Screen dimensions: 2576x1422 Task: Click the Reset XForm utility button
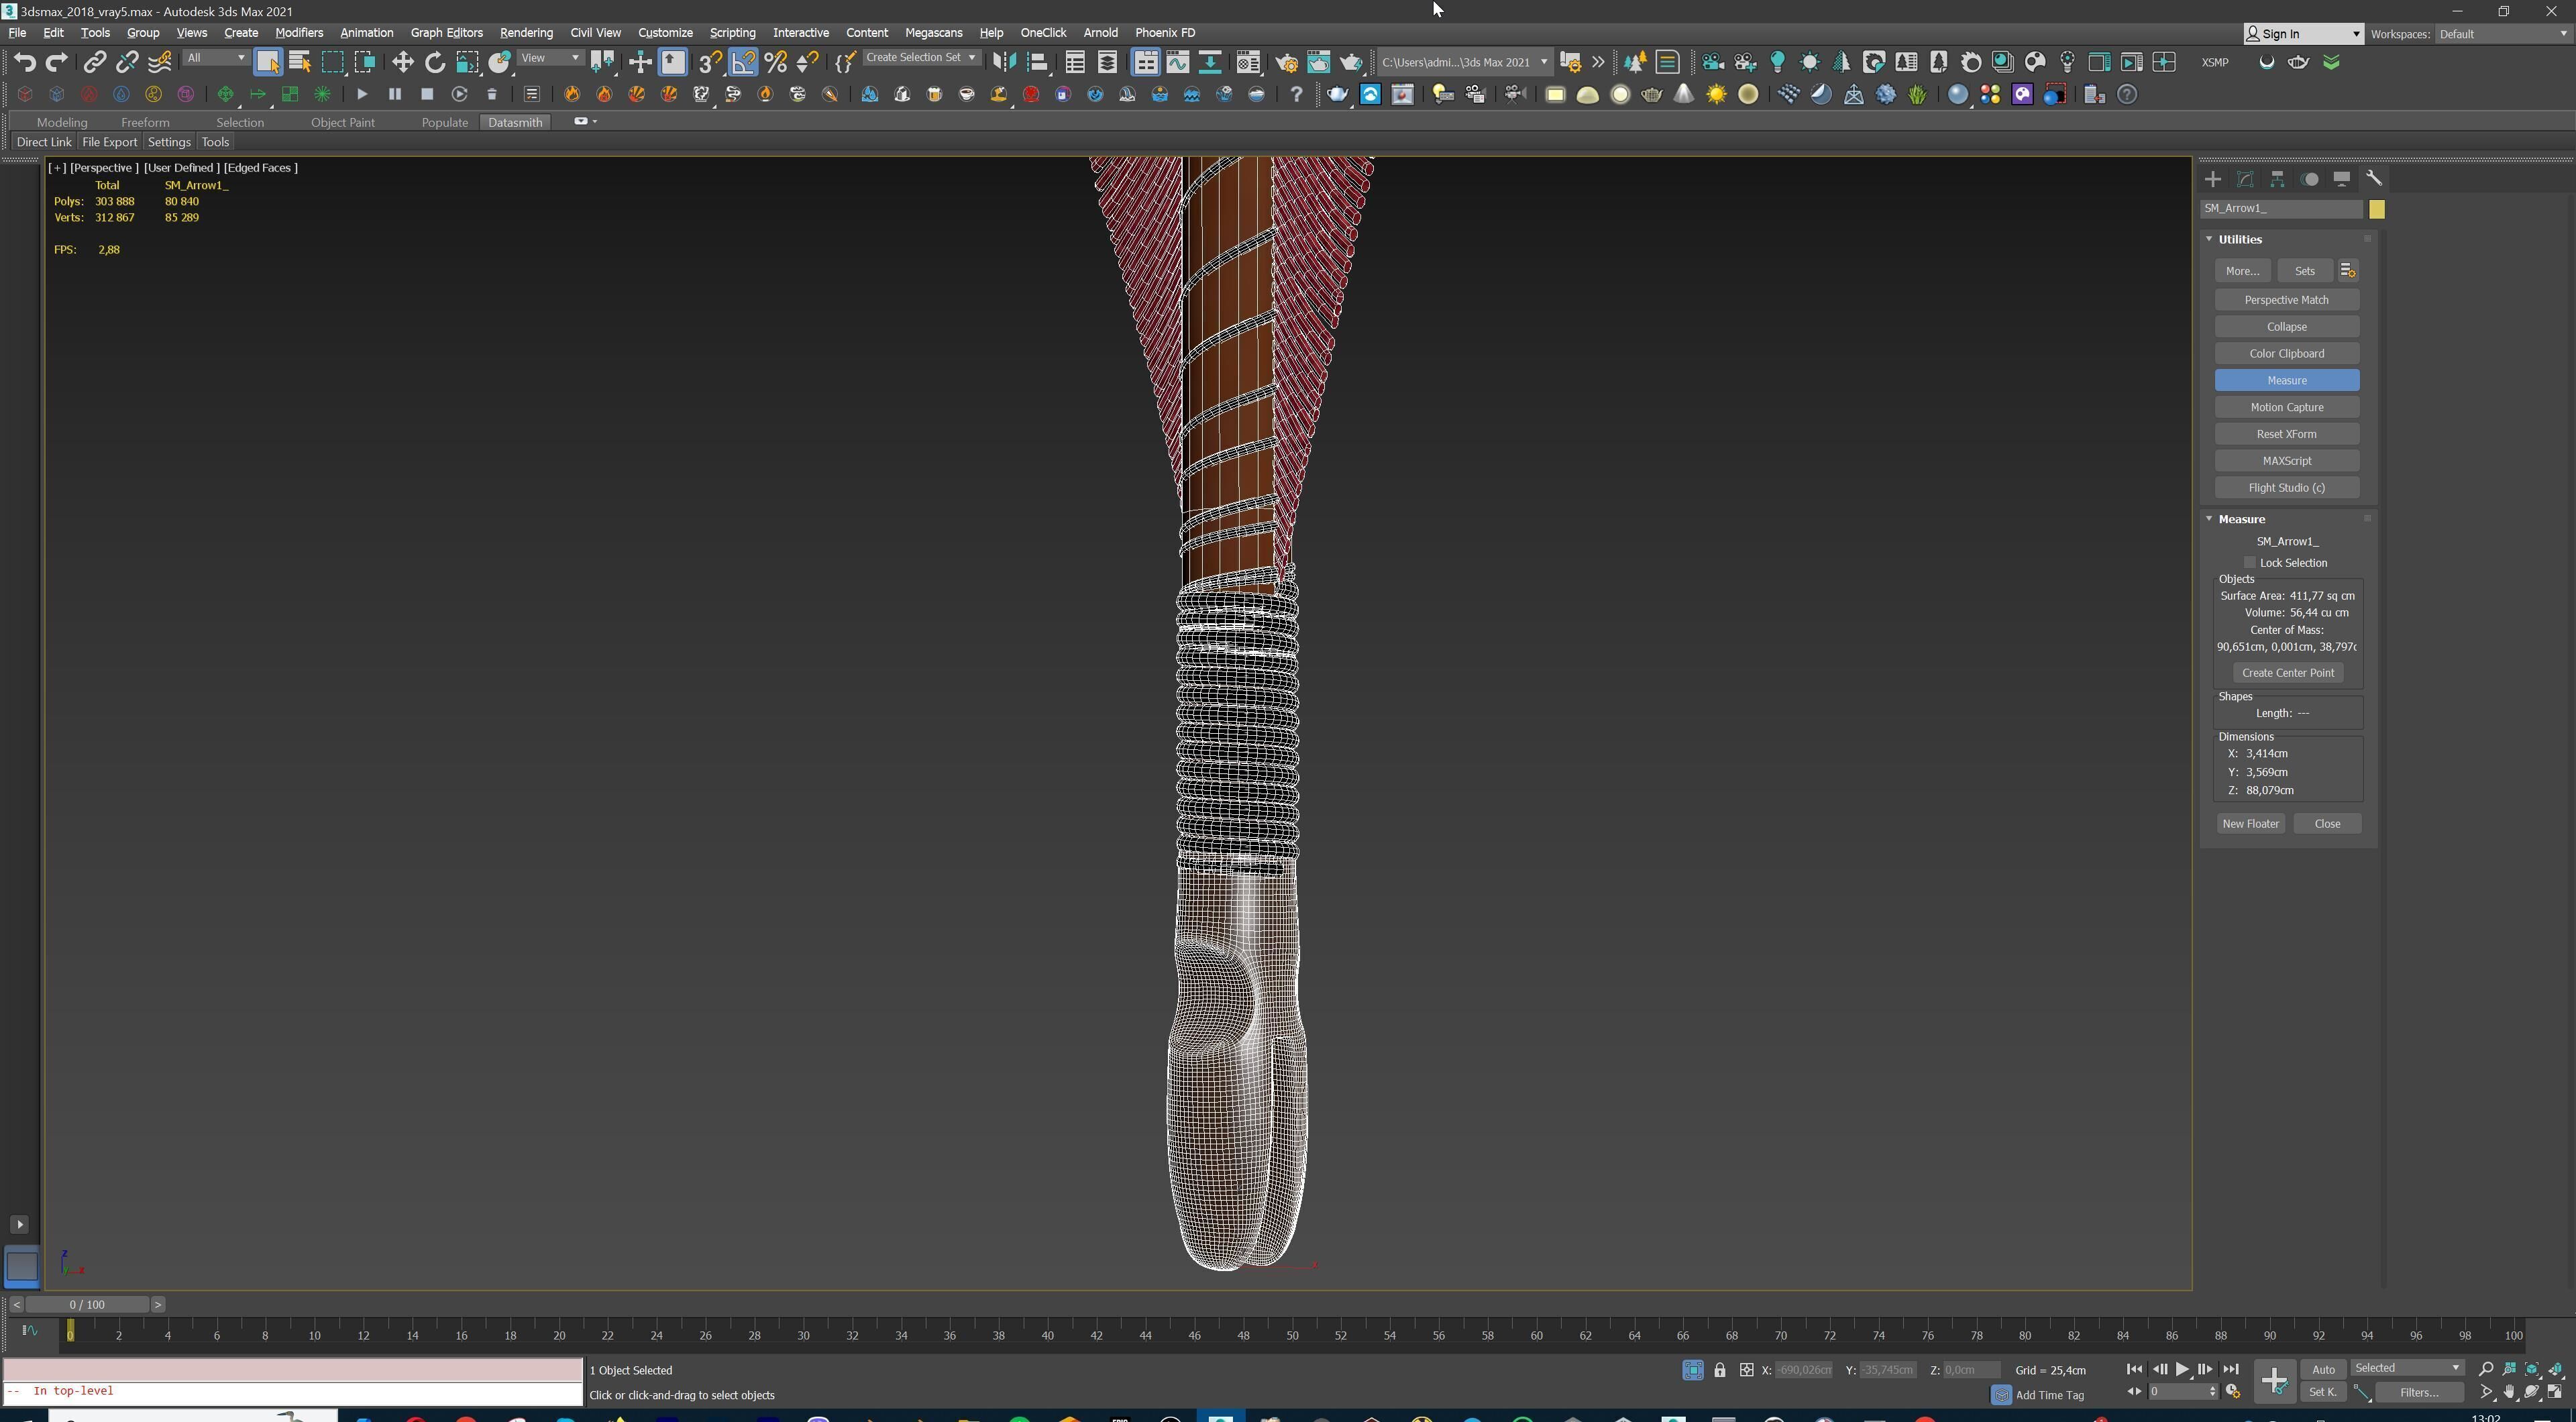point(2286,434)
